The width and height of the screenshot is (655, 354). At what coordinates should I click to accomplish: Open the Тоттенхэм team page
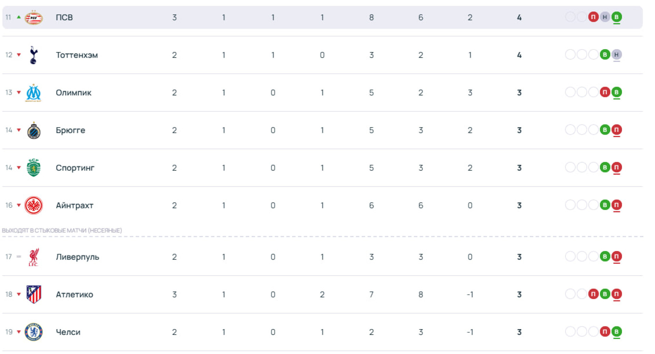click(x=77, y=55)
